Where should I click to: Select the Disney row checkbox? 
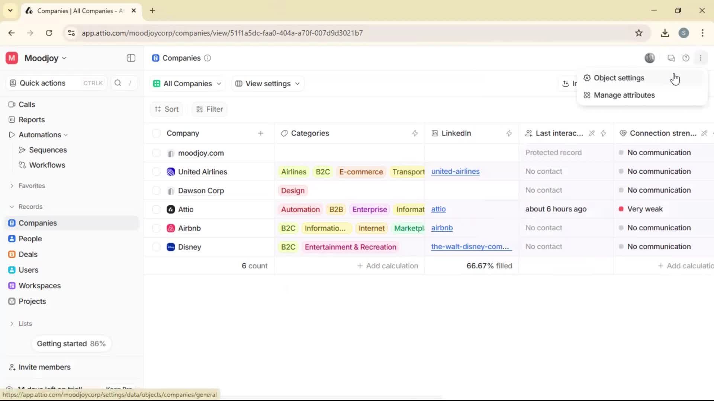(156, 247)
